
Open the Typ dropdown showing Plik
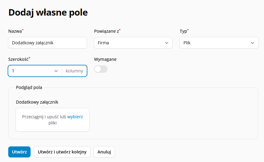[219, 43]
